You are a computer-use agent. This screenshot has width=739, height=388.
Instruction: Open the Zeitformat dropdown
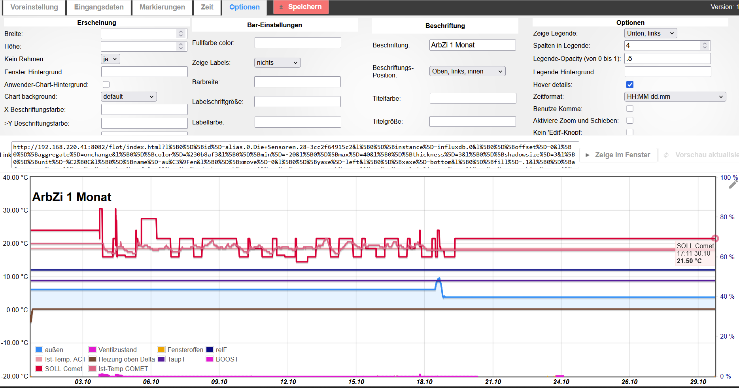(675, 96)
